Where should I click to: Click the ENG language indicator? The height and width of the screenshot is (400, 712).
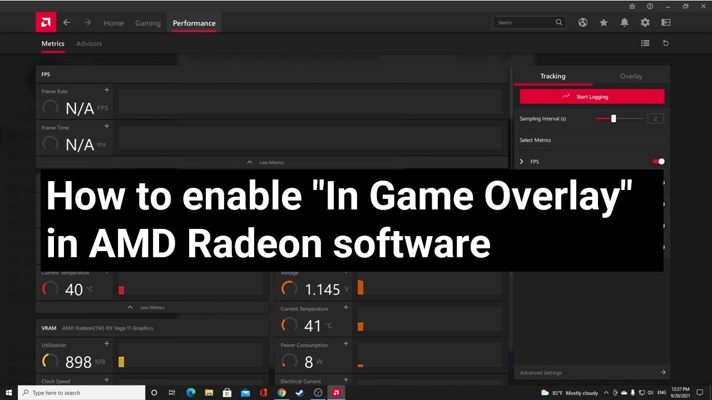662,393
